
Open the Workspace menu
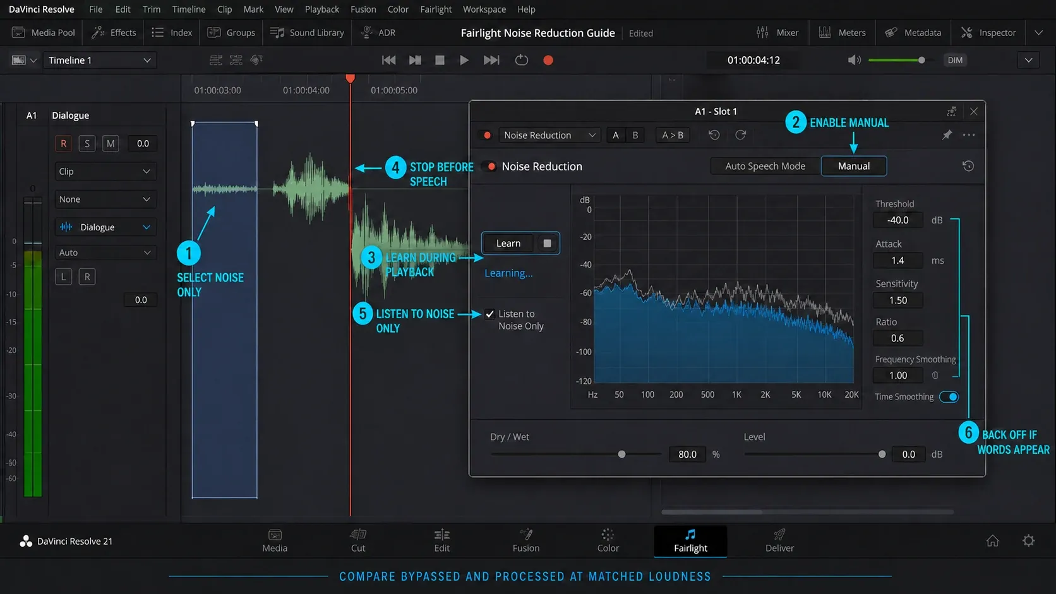(484, 9)
